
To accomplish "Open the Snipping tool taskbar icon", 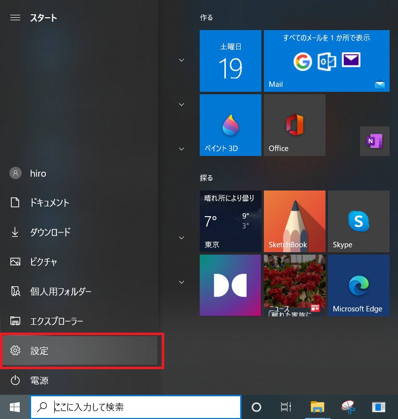I will pos(348,407).
